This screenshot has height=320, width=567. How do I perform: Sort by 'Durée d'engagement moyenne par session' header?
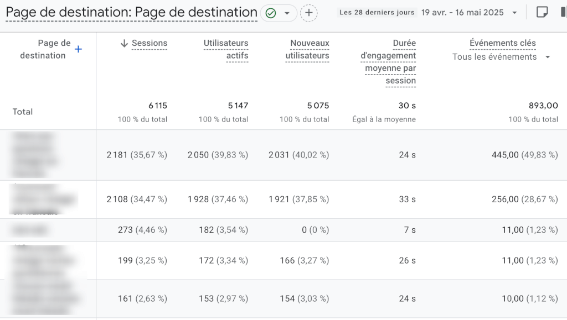coord(388,62)
